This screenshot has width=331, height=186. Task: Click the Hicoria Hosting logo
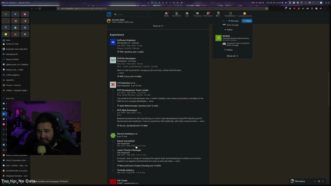(x=113, y=135)
